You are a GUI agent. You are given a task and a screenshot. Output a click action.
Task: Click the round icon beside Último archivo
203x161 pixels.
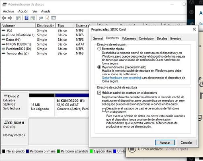tap(132, 149)
